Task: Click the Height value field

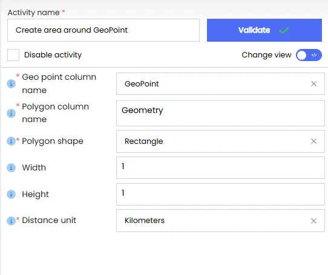Action: [x=220, y=194]
